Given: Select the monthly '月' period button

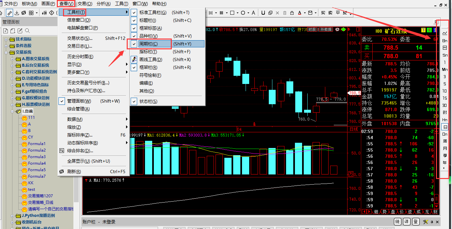Looking at the screenshot, I should tap(445, 148).
